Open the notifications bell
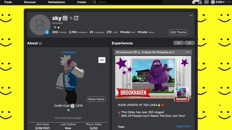 pos(194,2)
